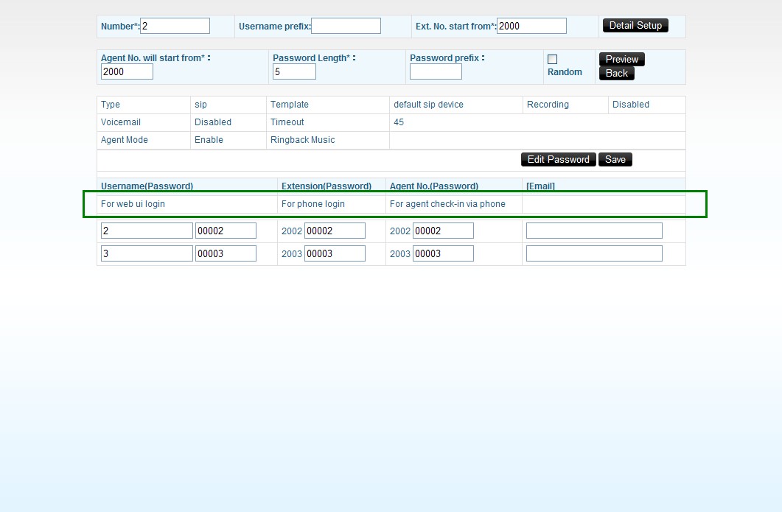Edit the Ext. No. start from field
782x512 pixels.
click(531, 26)
